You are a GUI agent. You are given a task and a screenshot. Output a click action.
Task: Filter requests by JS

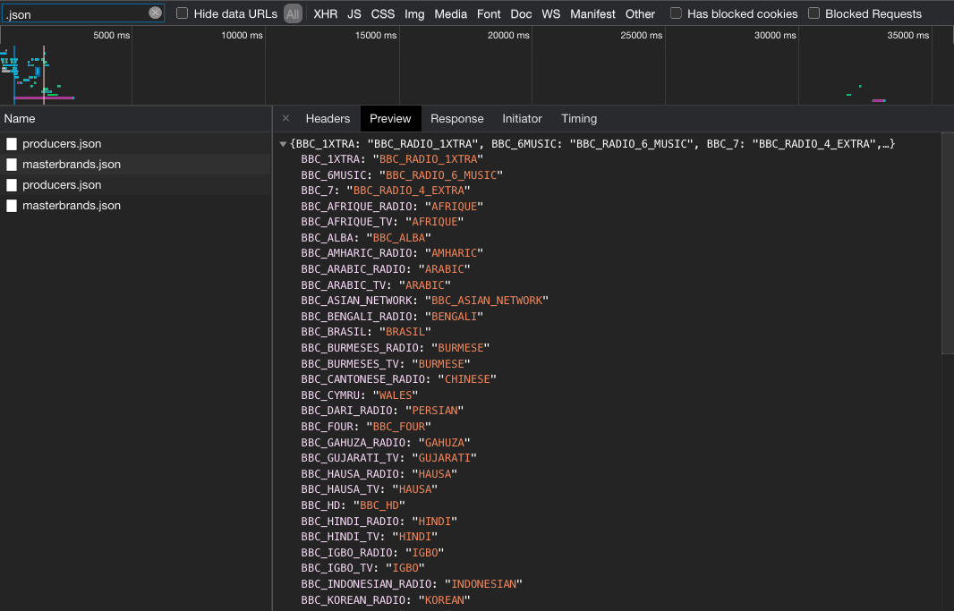tap(354, 14)
